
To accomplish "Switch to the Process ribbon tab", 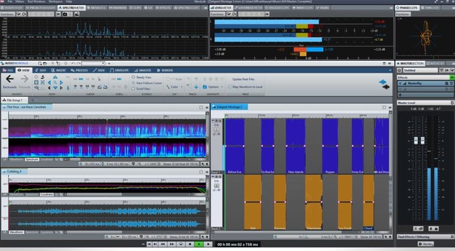I will click(x=79, y=70).
